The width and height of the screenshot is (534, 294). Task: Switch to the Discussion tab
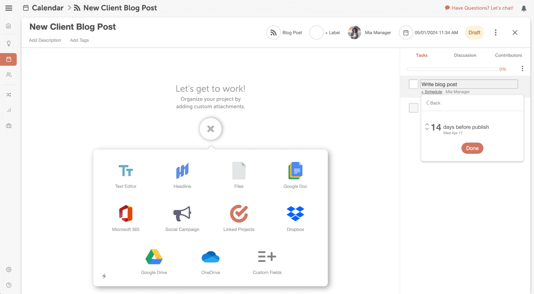465,55
